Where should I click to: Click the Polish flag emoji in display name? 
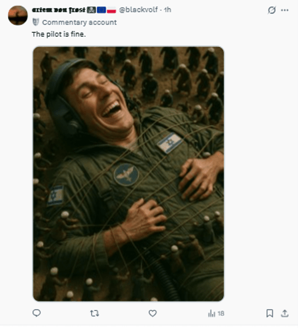(112, 10)
